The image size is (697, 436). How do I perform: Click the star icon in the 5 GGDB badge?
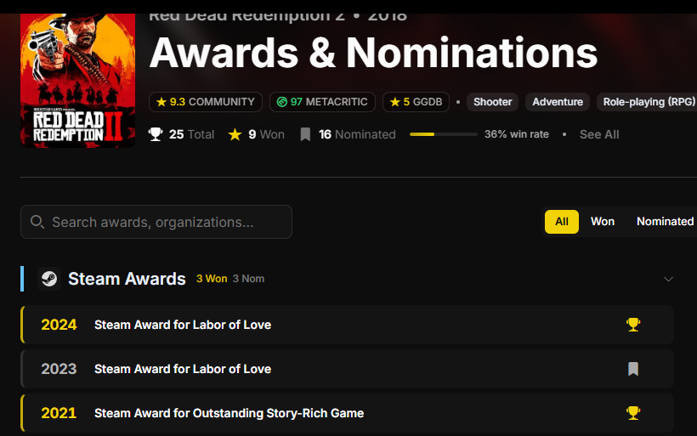(394, 102)
